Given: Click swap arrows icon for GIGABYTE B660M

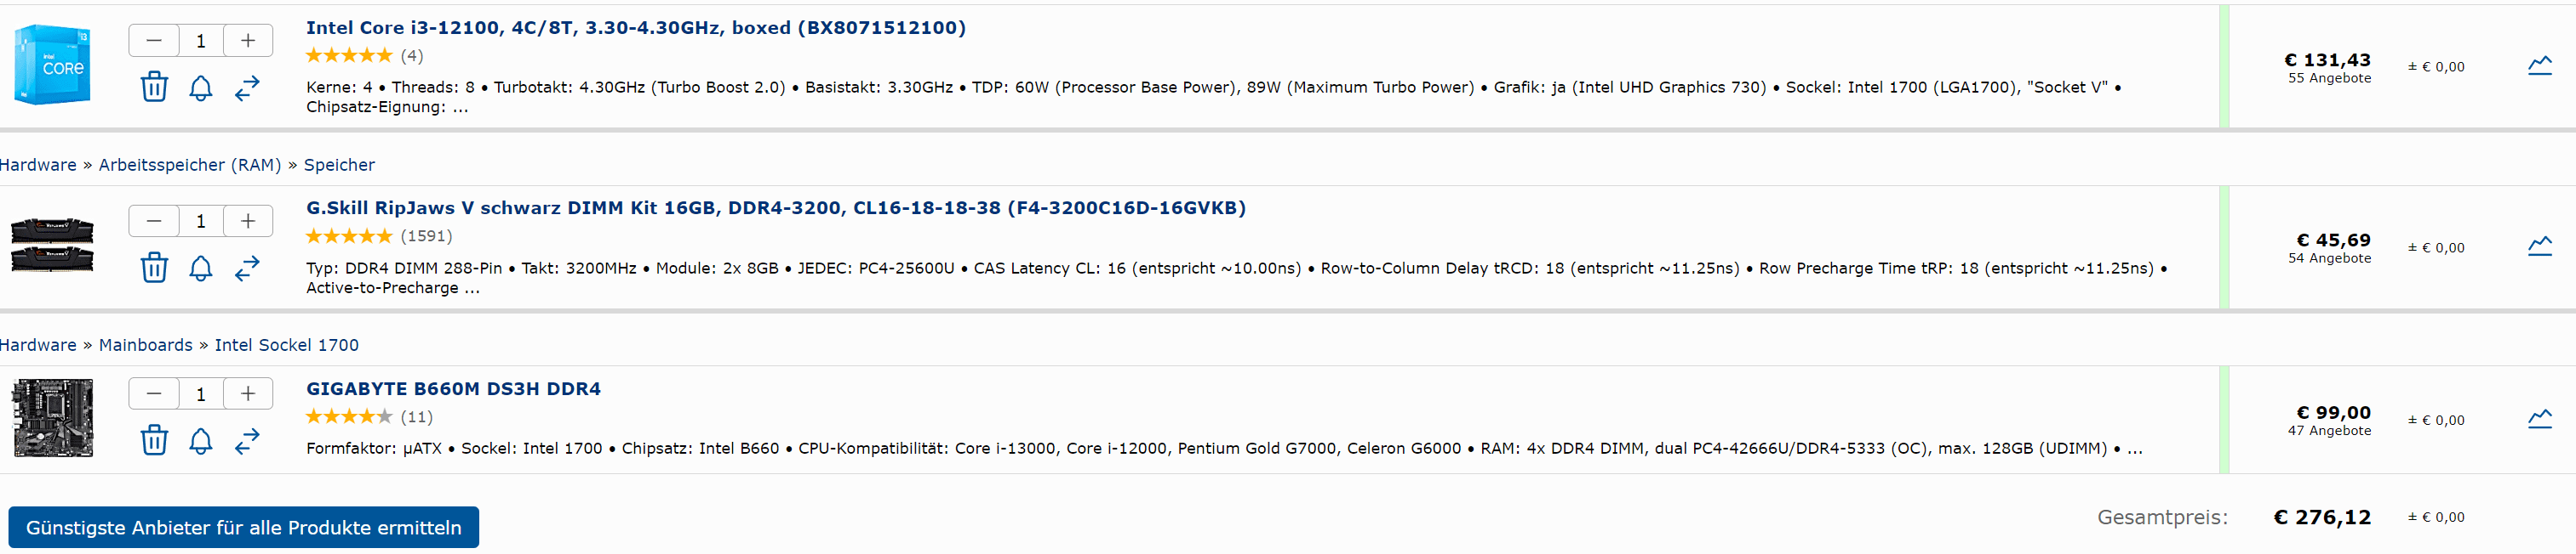Looking at the screenshot, I should pos(247,440).
